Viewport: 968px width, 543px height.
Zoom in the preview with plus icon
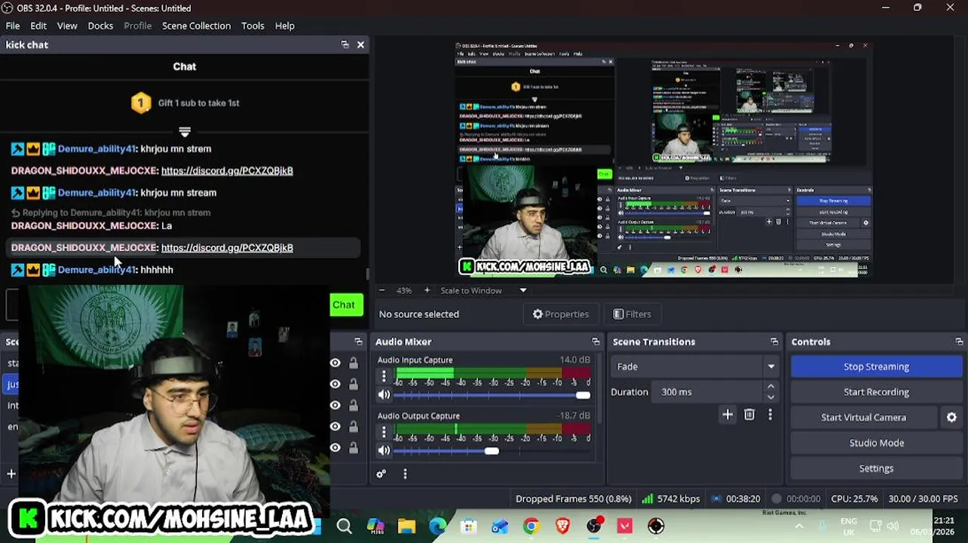[x=427, y=290]
